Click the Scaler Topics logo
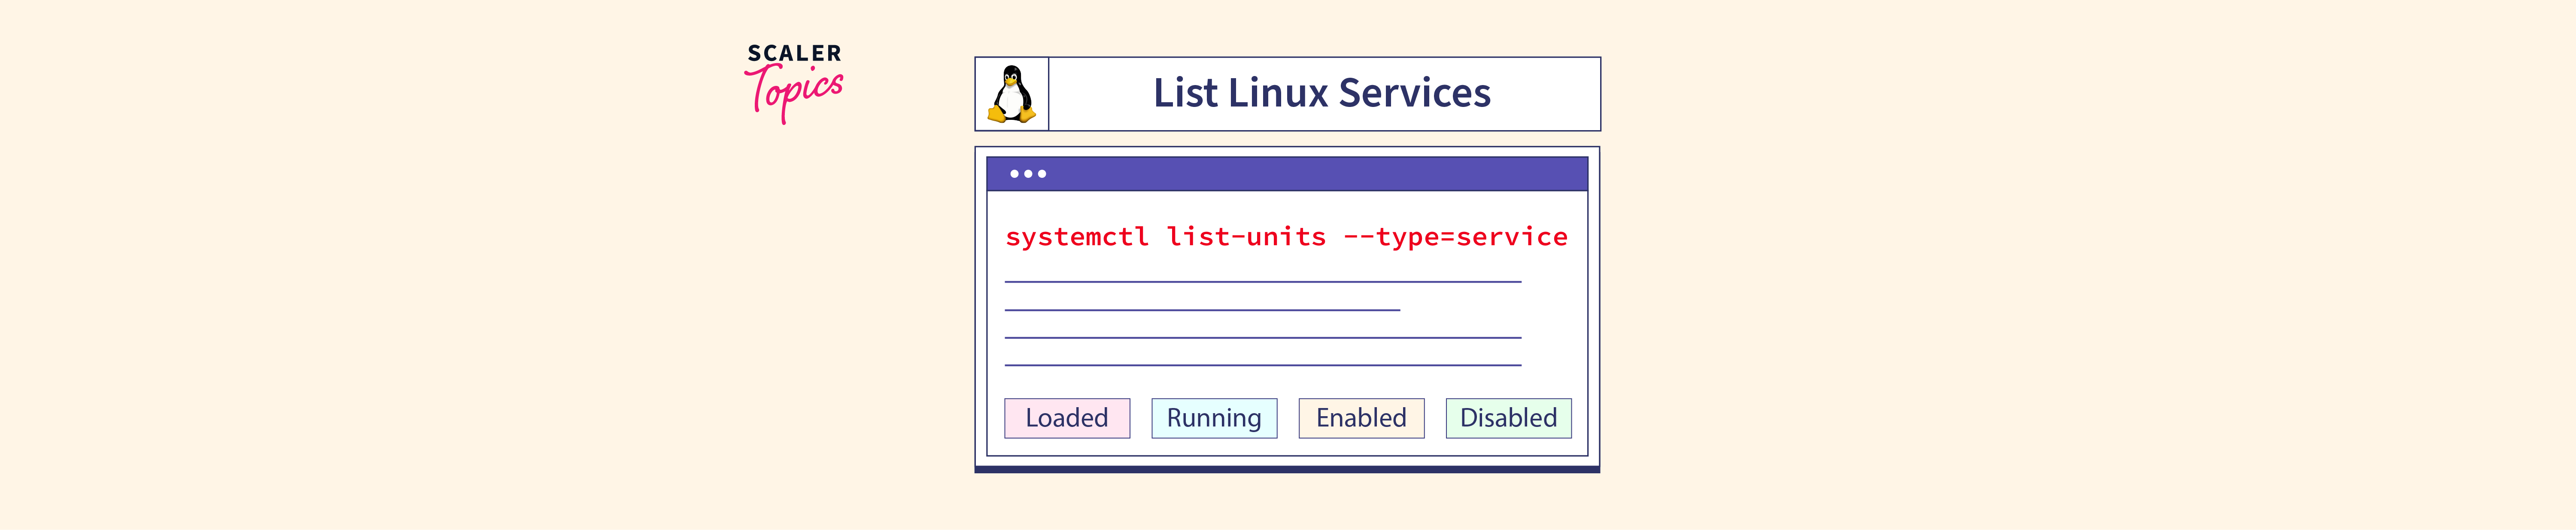The image size is (2576, 530). pyautogui.click(x=794, y=82)
